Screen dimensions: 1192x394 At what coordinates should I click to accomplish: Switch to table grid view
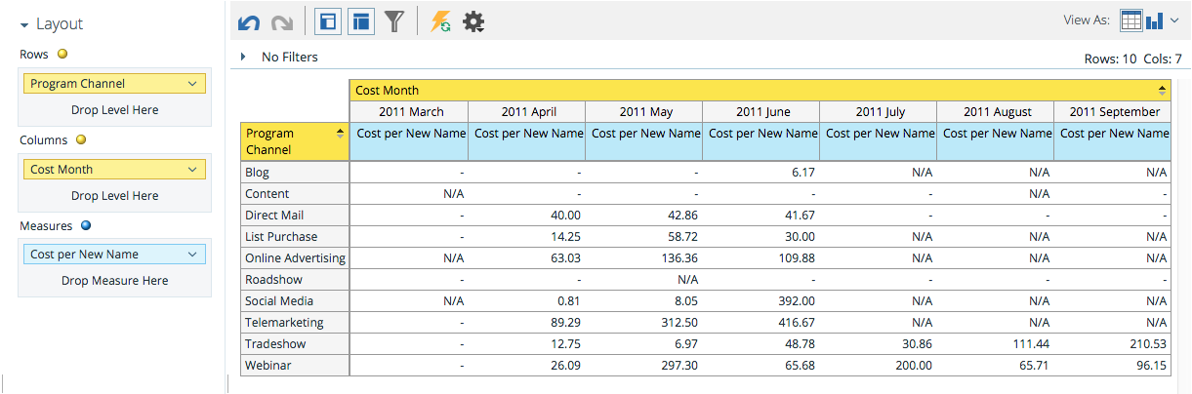click(x=1131, y=20)
